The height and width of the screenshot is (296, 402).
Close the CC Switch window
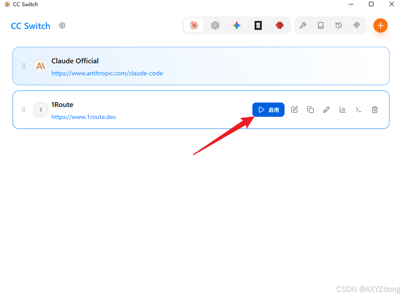tap(391, 4)
